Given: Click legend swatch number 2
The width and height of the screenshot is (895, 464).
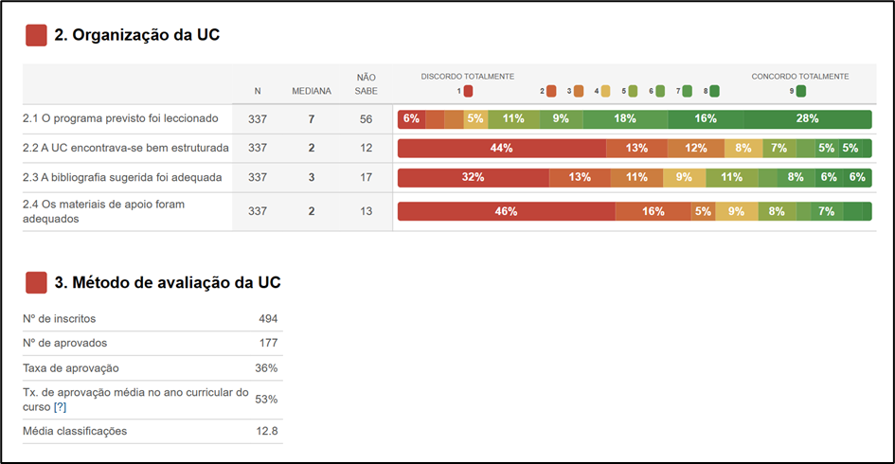Looking at the screenshot, I should pyautogui.click(x=551, y=91).
